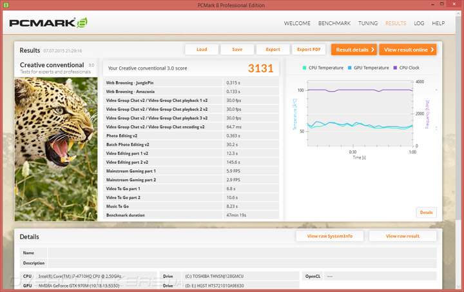Click View result online
The height and width of the screenshot is (292, 464).
[408, 50]
